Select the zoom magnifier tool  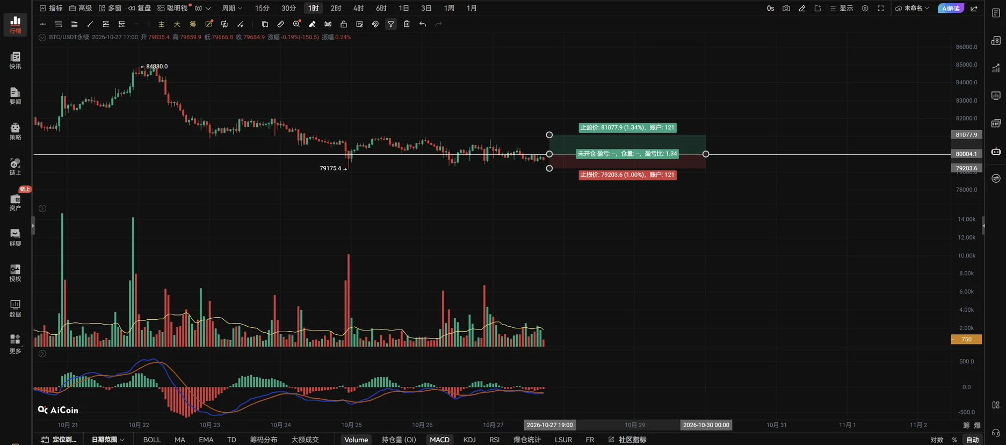coord(296,24)
